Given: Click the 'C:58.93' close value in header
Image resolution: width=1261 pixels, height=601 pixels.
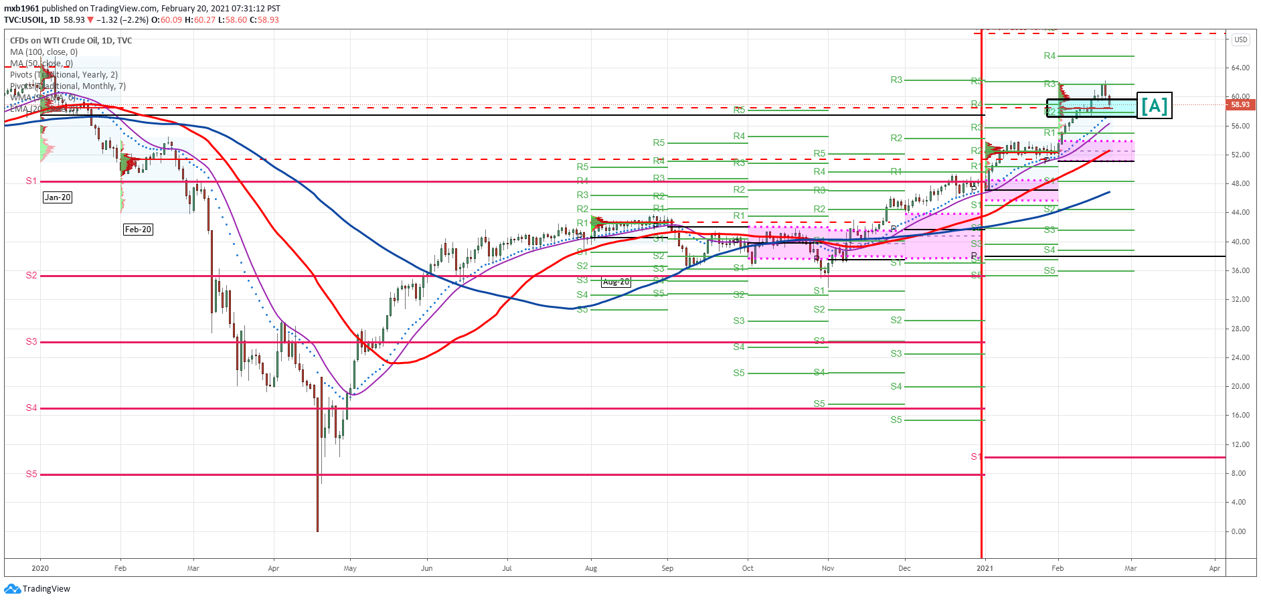Looking at the screenshot, I should (264, 20).
